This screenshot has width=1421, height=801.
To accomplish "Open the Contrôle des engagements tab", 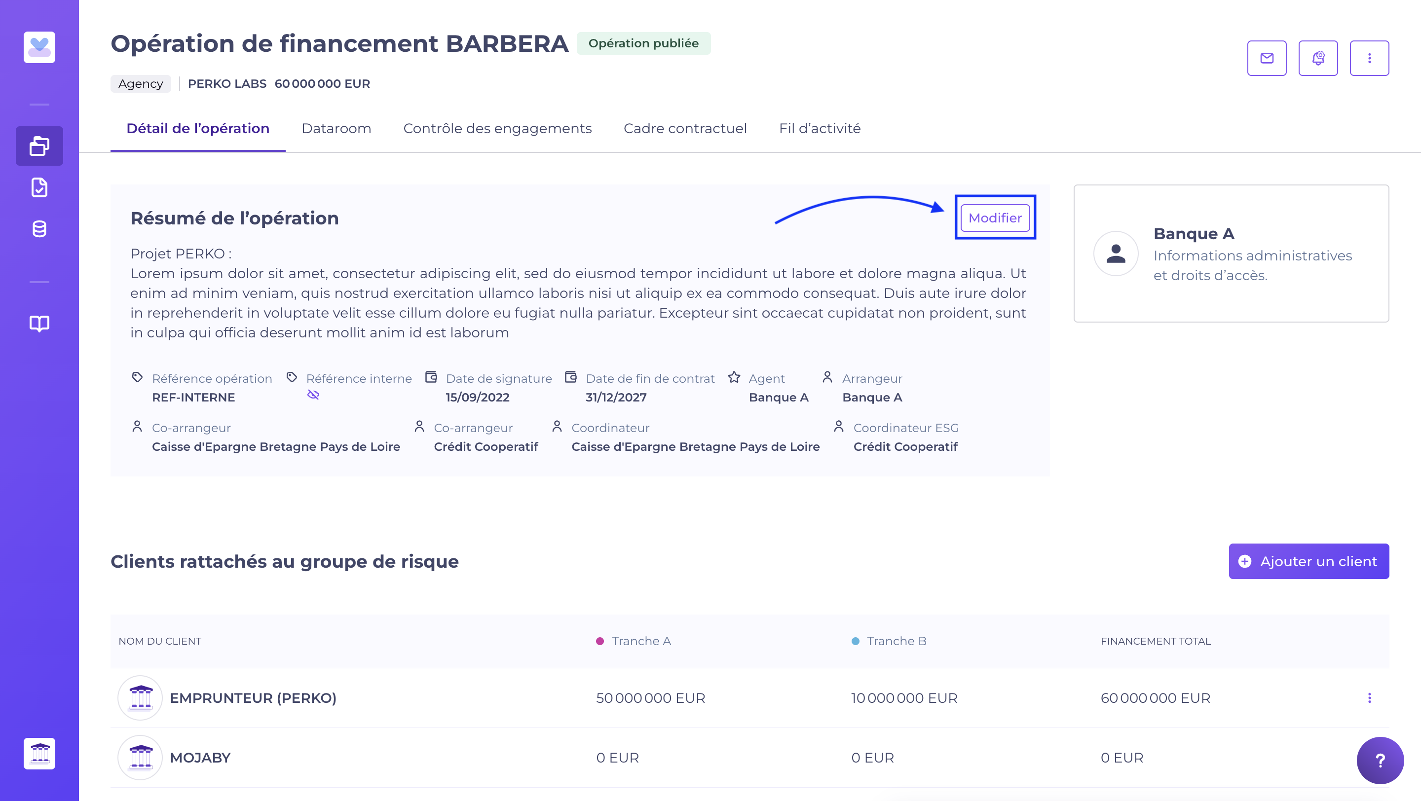I will (497, 128).
